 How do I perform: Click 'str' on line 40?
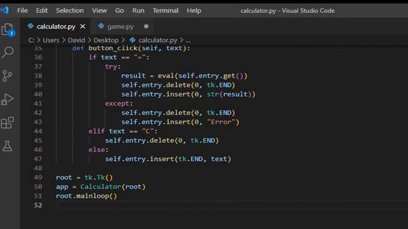coord(213,94)
